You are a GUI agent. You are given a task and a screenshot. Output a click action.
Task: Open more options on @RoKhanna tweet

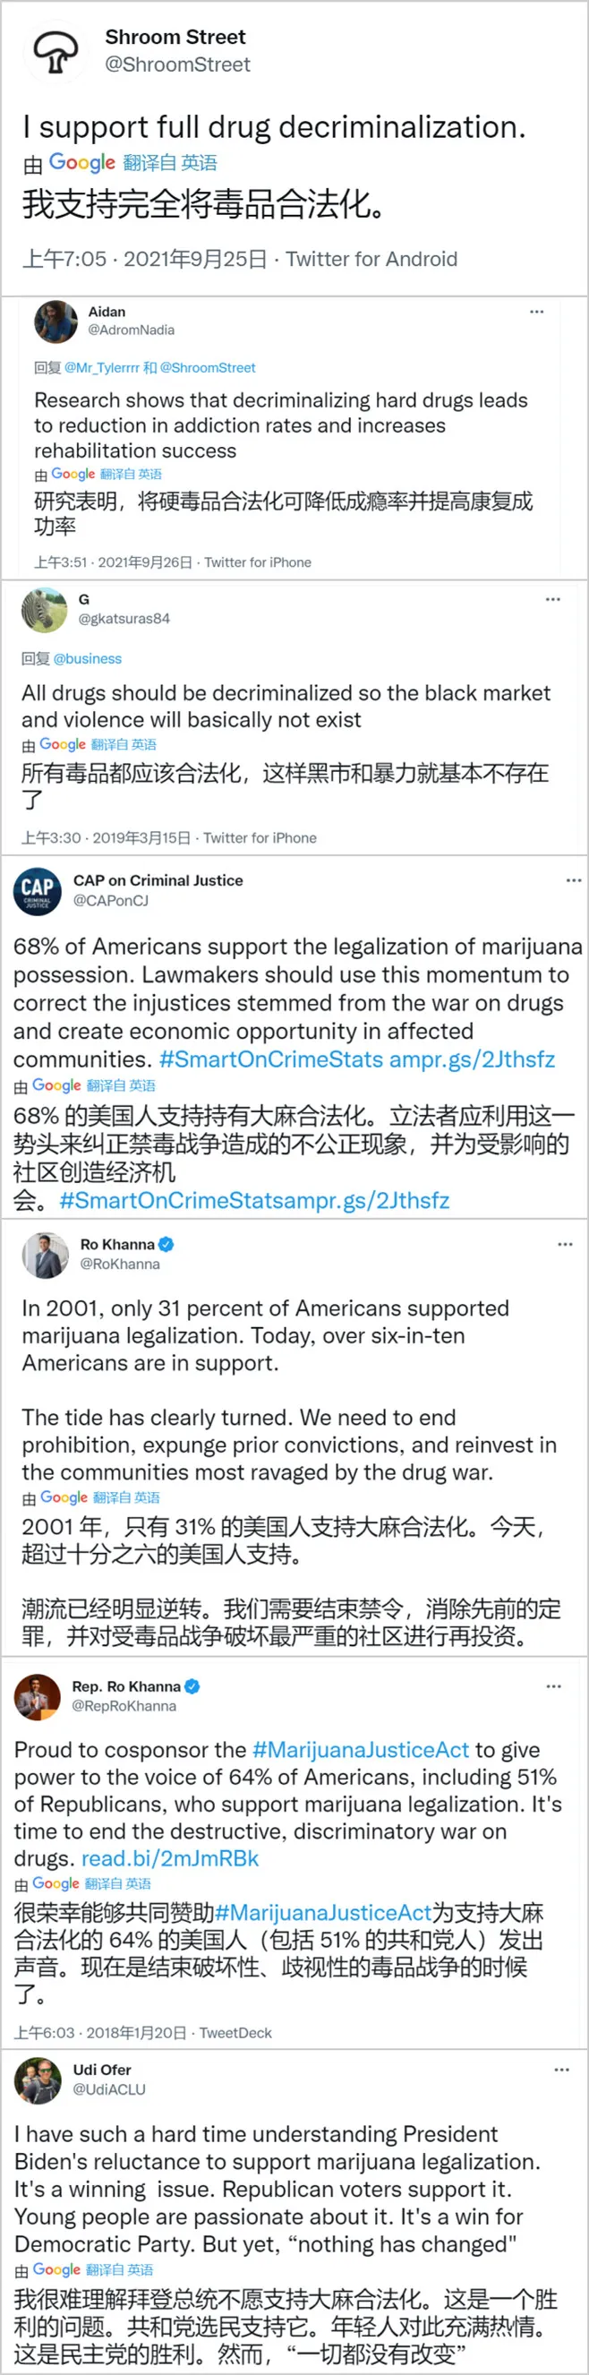tap(564, 1245)
